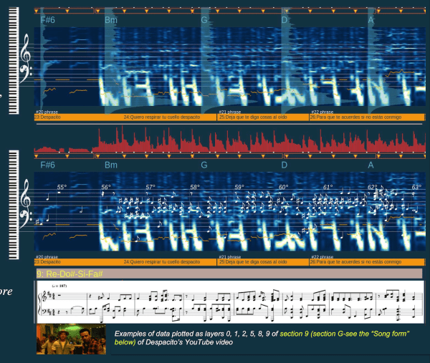Select the F#6 chord label in the lower panel
This screenshot has height=363, width=430.
click(x=47, y=165)
